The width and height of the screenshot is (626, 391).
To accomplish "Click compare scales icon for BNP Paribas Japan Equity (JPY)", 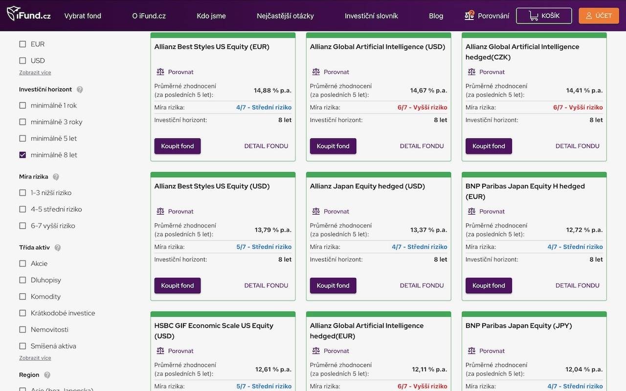I will point(471,351).
